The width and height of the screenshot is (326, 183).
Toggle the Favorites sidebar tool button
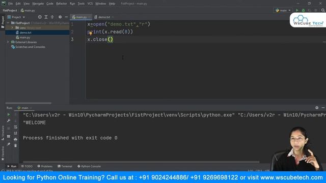pyautogui.click(x=3, y=154)
